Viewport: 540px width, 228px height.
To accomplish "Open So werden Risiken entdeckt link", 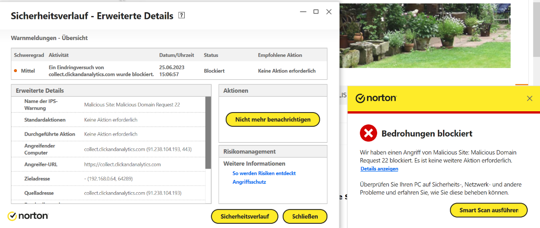I will pos(264,173).
